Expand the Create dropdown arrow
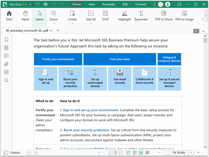 [x=72, y=23]
